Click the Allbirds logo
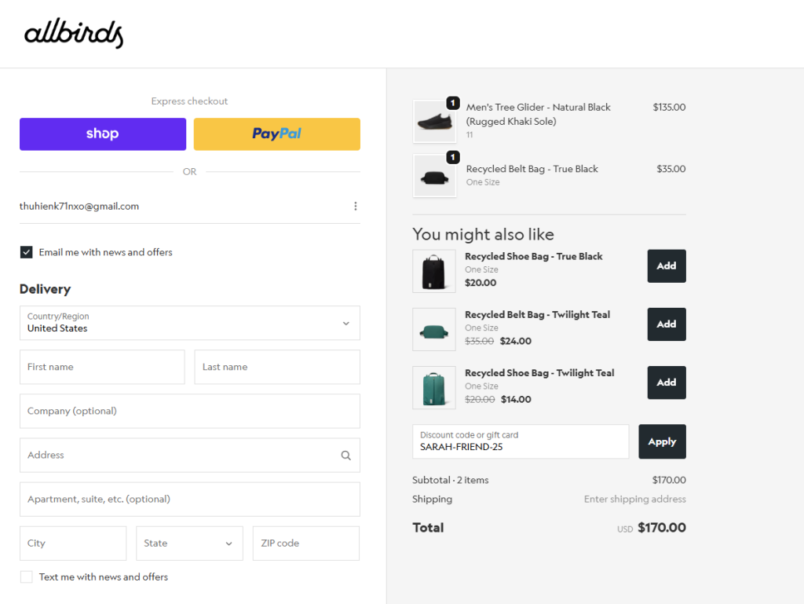 (72, 33)
